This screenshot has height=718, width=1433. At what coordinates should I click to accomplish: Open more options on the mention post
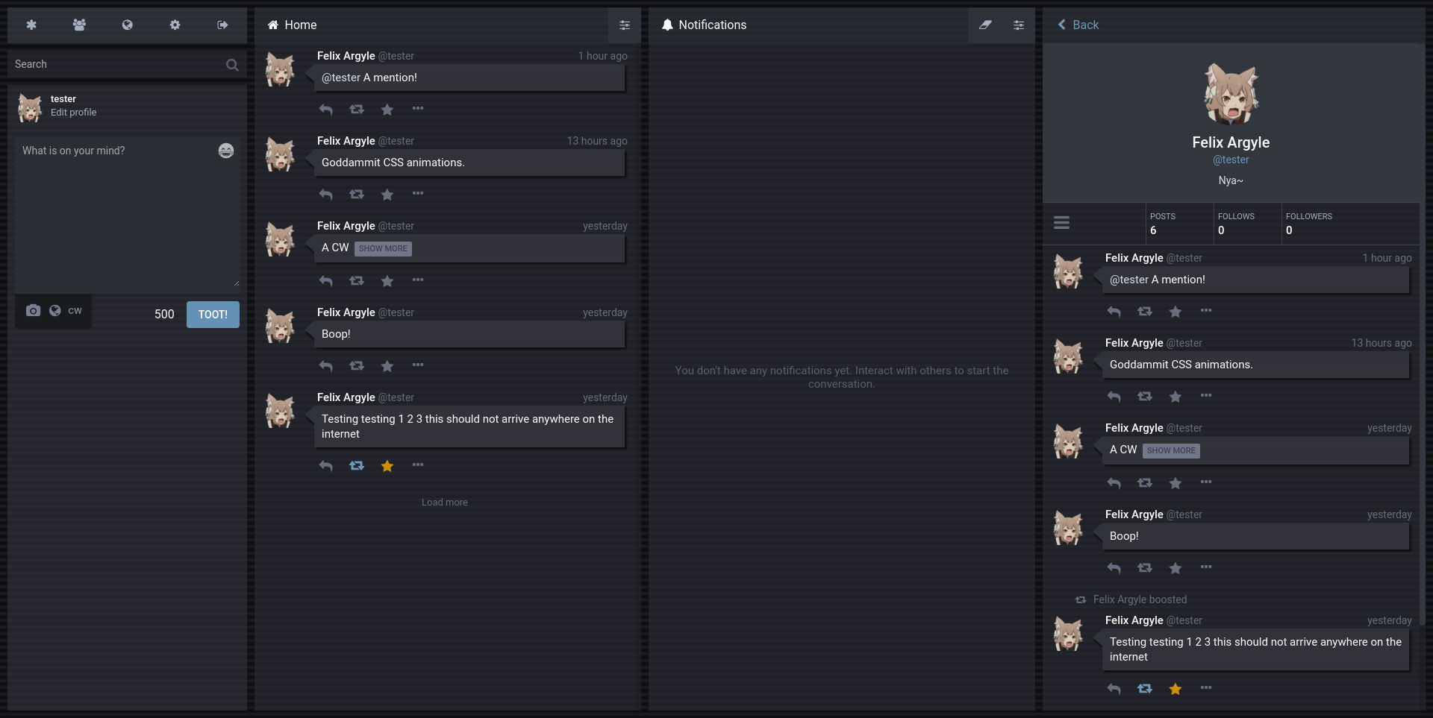(418, 109)
